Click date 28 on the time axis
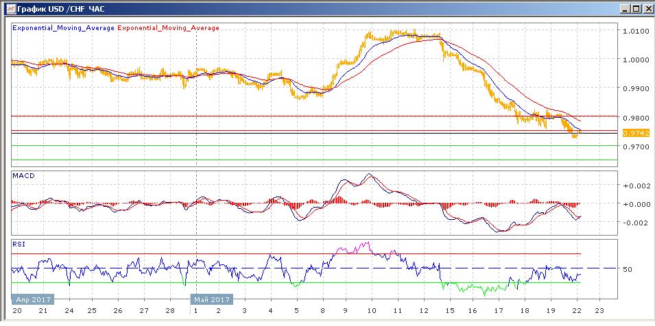 tap(170, 311)
